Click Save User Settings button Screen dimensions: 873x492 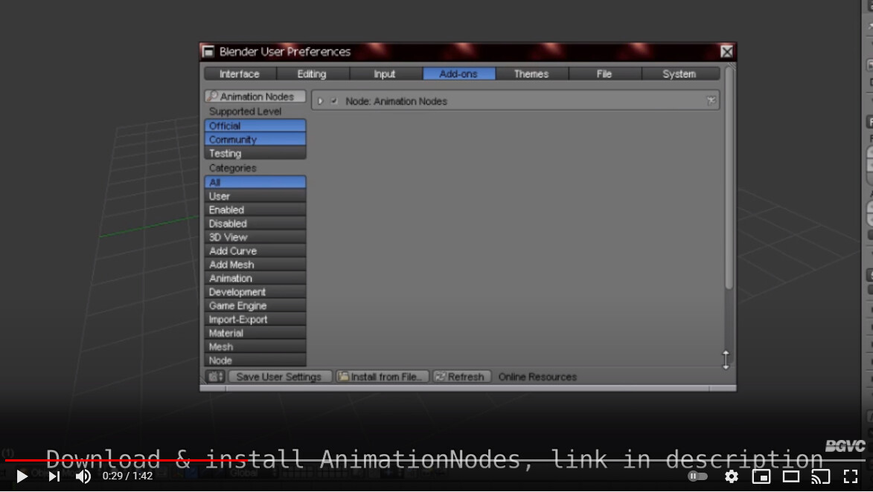(x=279, y=377)
